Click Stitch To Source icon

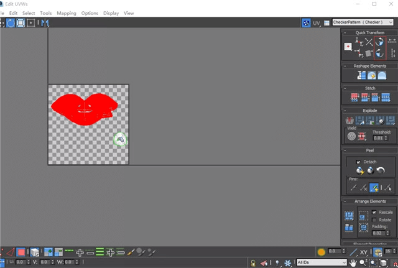[375, 97]
